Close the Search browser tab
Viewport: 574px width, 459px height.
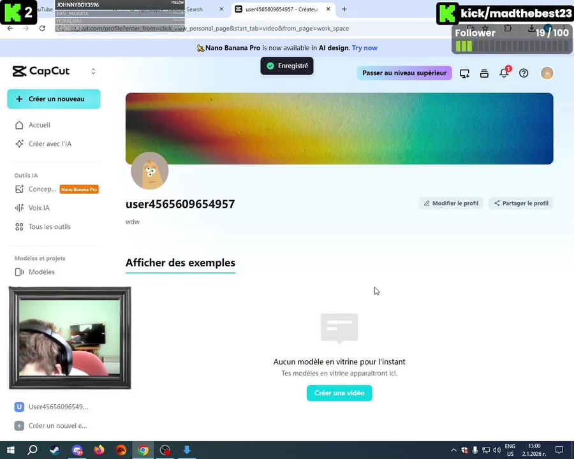coord(221,9)
